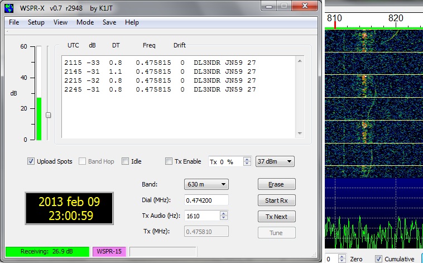The width and height of the screenshot is (423, 263).
Task: Toggle the Idle checkbox
Action: (125, 161)
